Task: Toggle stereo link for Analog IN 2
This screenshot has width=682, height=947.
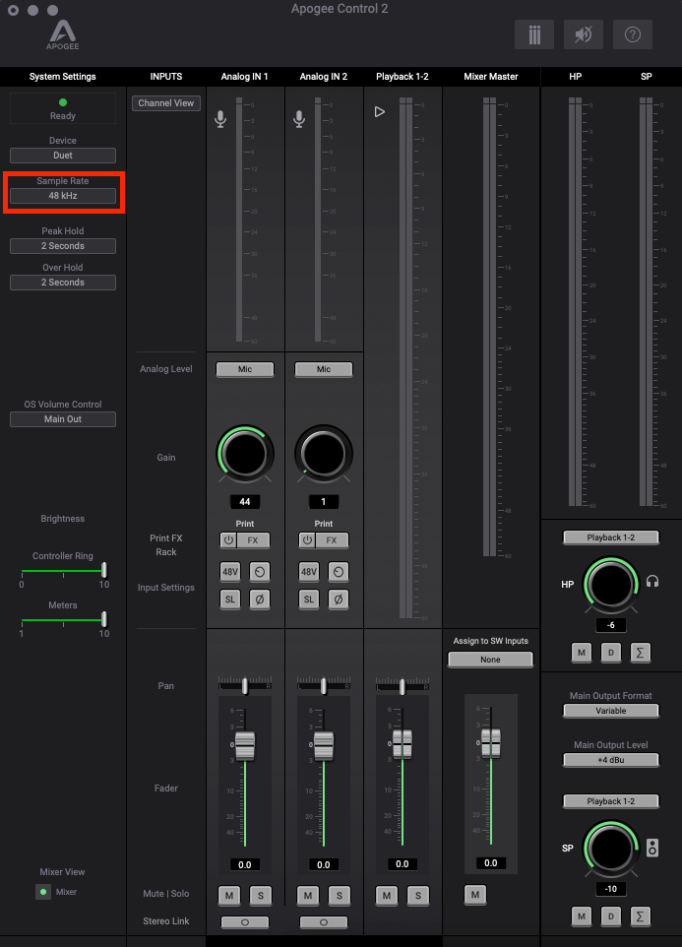Action: 324,922
